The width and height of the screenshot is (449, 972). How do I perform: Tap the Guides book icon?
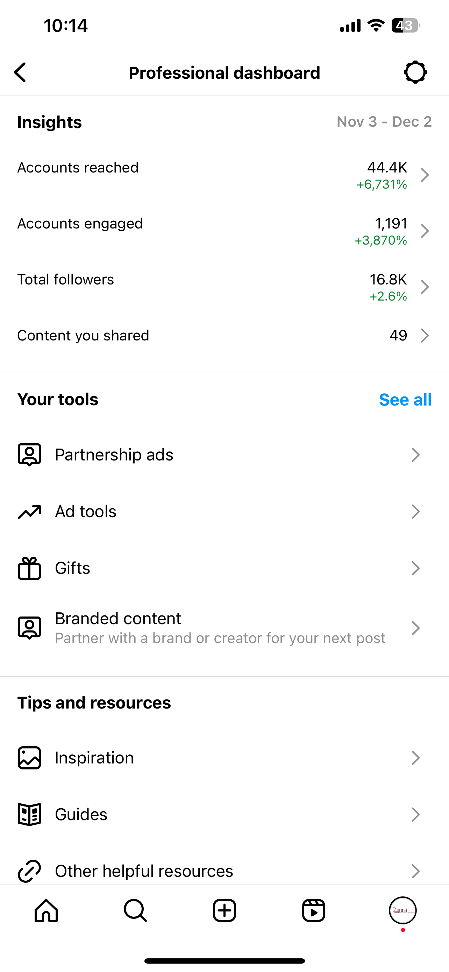(29, 814)
